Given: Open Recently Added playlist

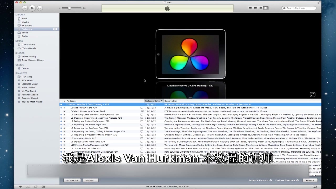Looking at the screenshot, I should [x=30, y=94].
